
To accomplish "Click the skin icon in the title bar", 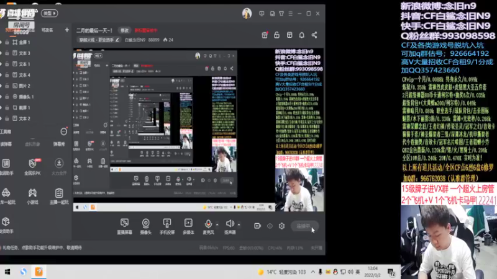I will [x=281, y=14].
